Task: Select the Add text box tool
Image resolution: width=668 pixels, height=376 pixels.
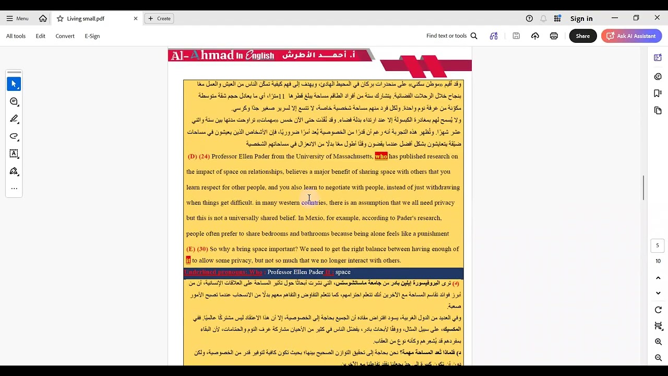Action: tap(14, 154)
